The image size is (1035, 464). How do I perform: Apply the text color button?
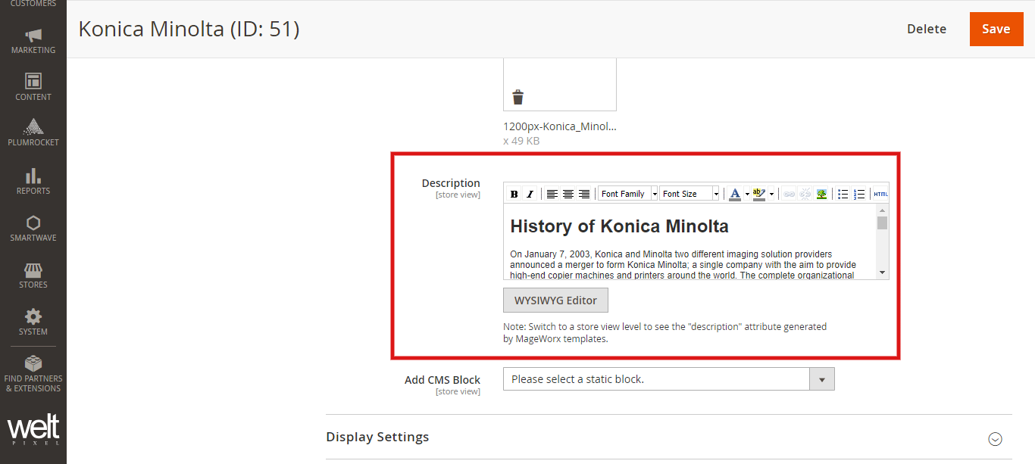734,195
